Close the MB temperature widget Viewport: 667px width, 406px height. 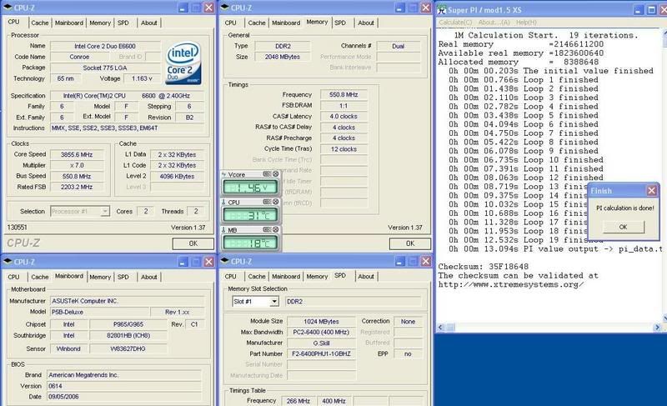tap(276, 229)
